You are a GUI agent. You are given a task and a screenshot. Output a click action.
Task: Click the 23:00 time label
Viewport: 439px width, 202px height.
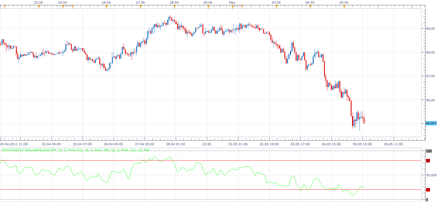[x=207, y=144]
